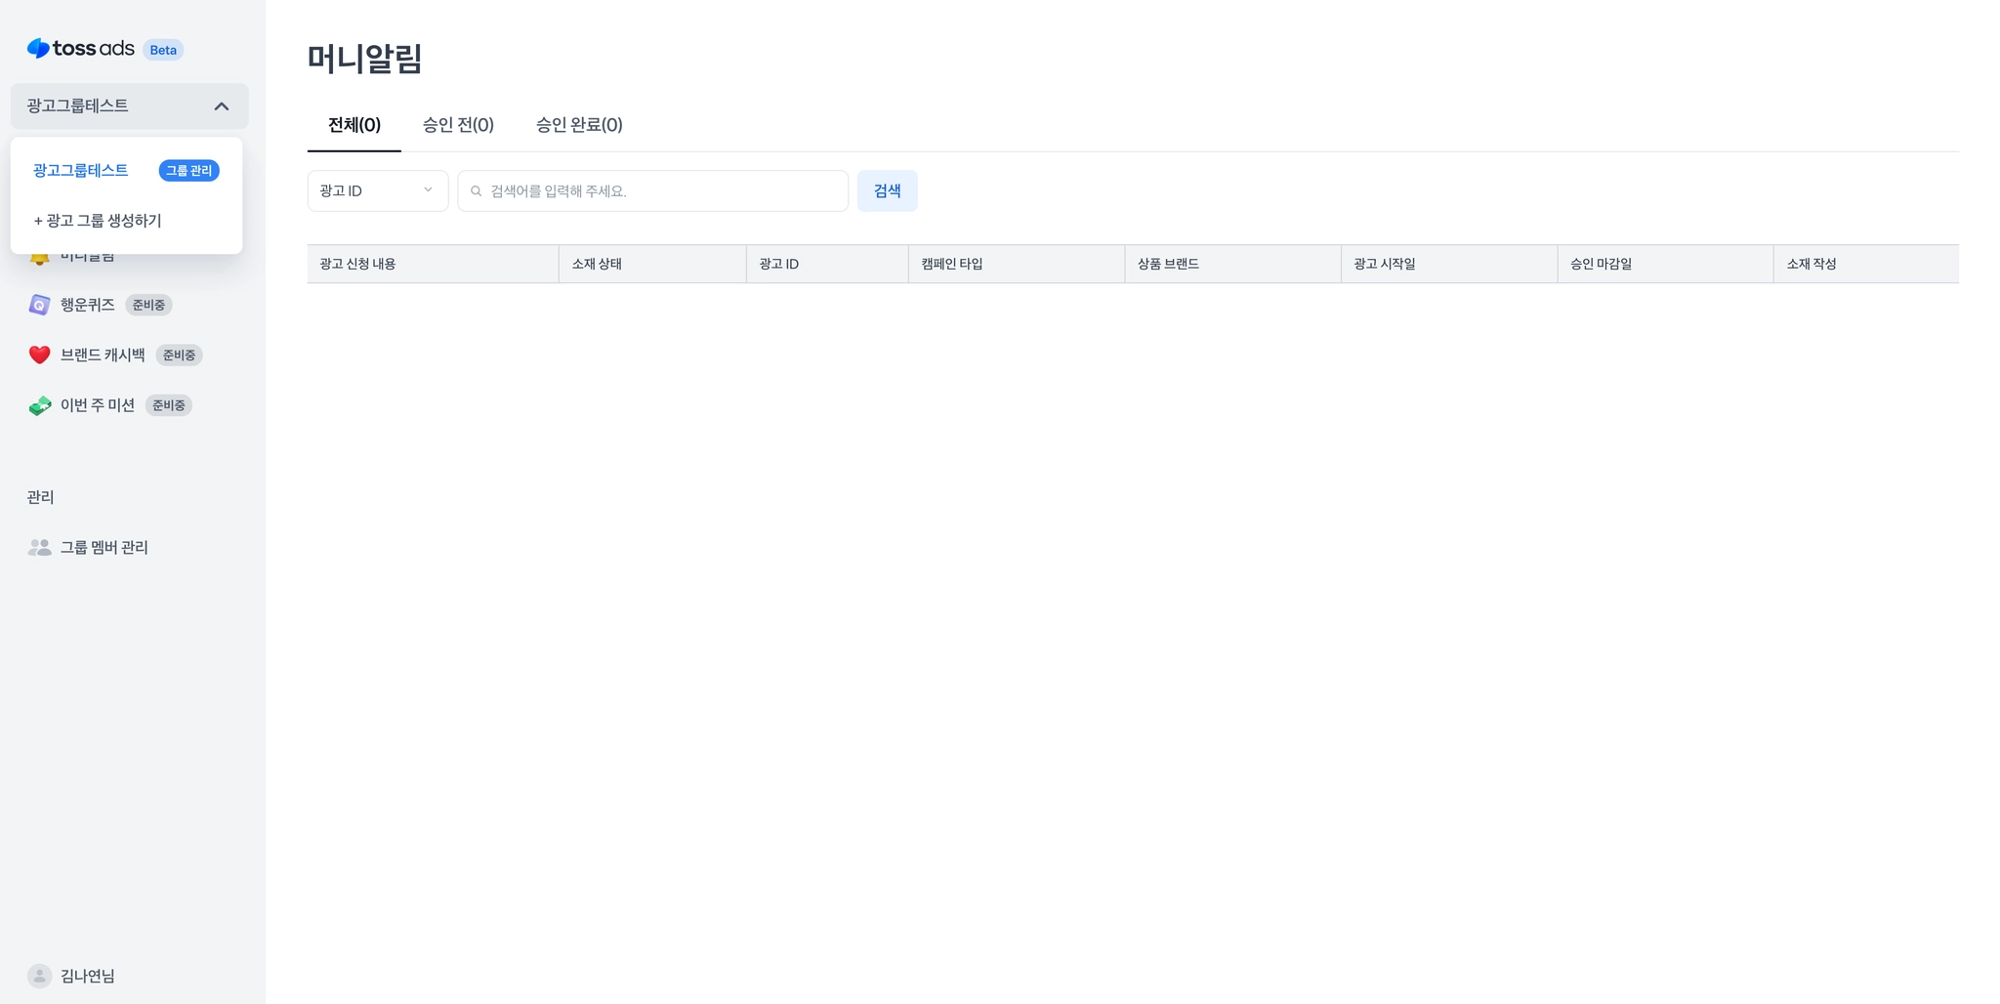
Task: Click the 관리 section label in sidebar
Action: click(40, 497)
